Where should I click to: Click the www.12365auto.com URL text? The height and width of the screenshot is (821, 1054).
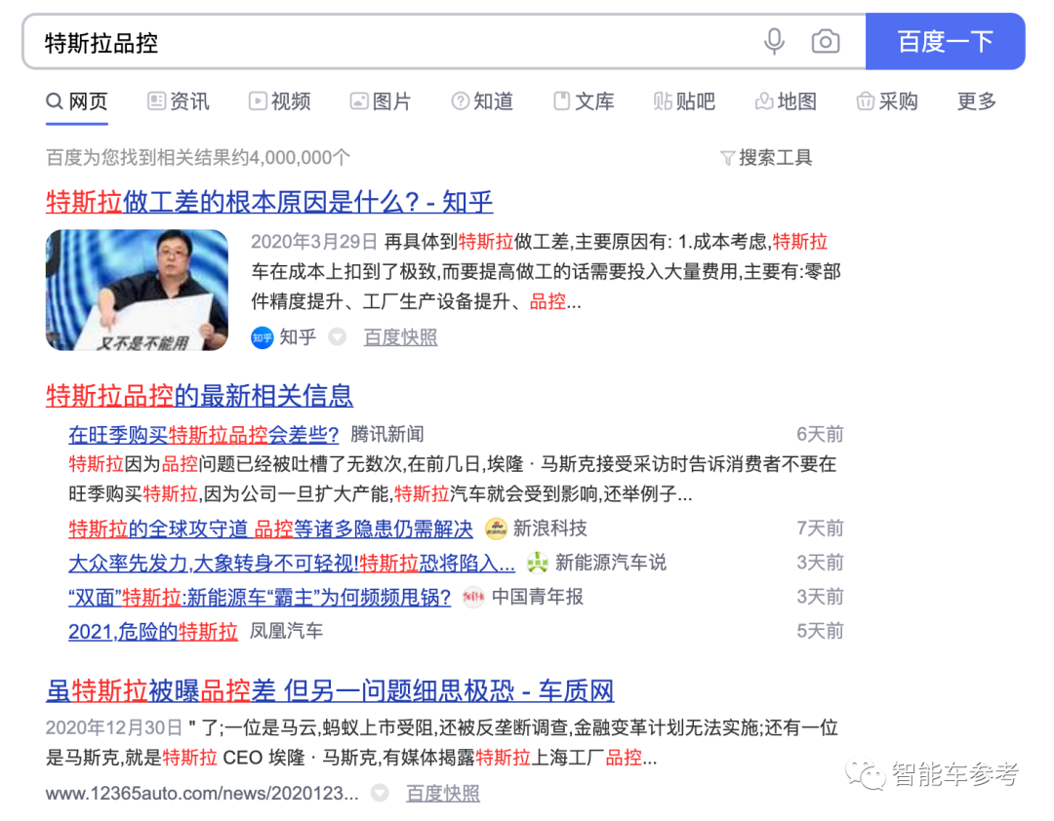[202, 794]
